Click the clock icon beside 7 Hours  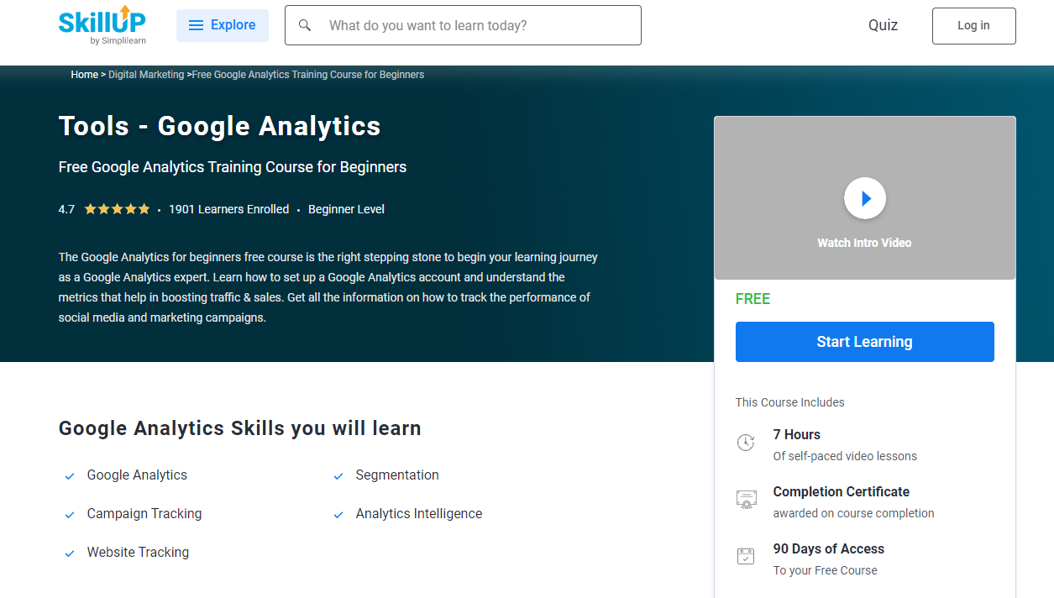(746, 443)
